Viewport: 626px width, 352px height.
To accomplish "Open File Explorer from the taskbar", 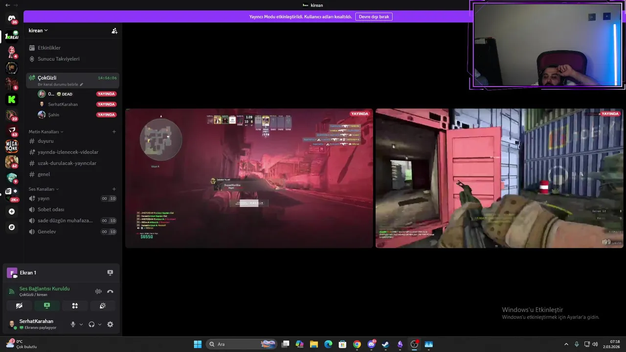I will click(314, 344).
